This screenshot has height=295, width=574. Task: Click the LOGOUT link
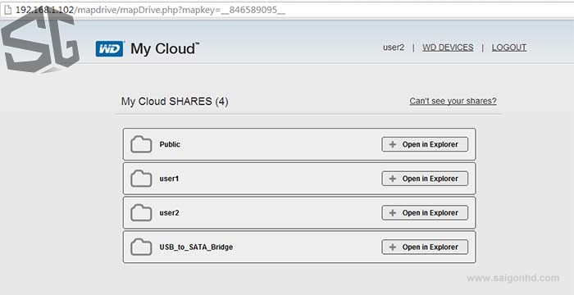[x=509, y=48]
